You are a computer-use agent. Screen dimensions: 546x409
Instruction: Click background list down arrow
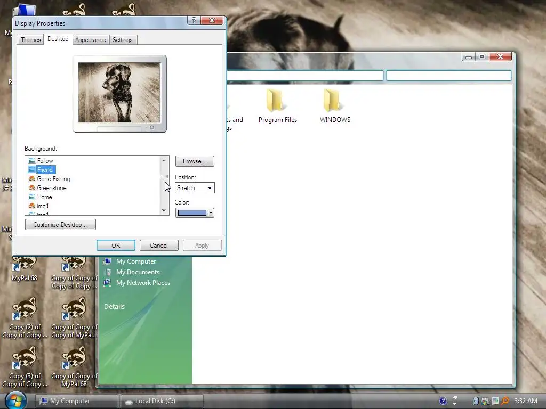(x=164, y=210)
